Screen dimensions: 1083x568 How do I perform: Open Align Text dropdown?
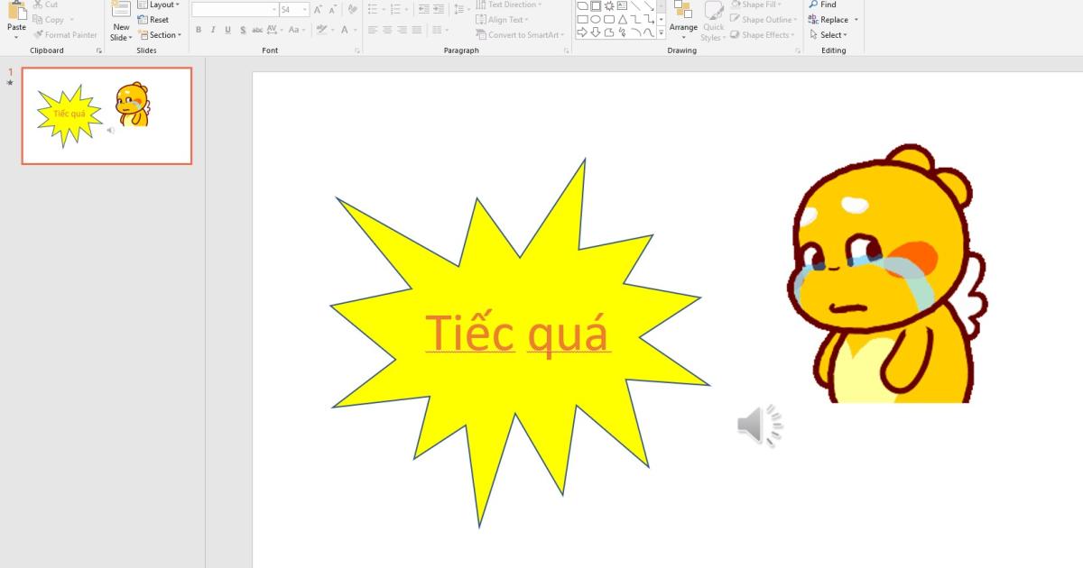tap(504, 20)
